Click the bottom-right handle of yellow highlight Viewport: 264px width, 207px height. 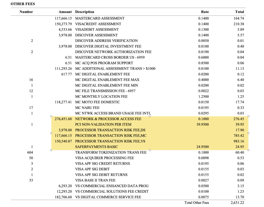(x=249, y=150)
